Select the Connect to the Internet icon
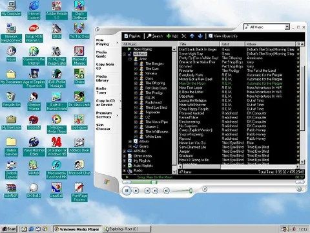 tap(34, 55)
